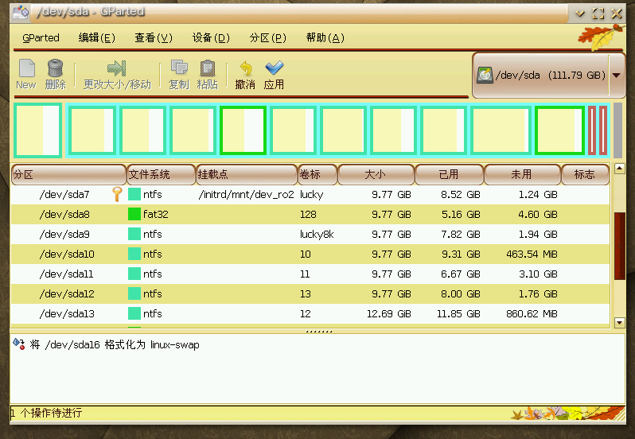Click the pending operation icon for sda16 format
This screenshot has height=439, width=635.
coord(18,344)
